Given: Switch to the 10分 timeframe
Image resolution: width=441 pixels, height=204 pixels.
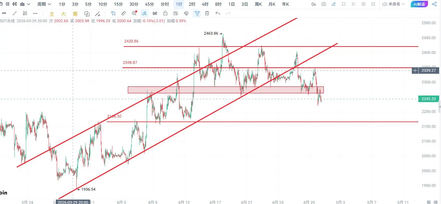Looking at the screenshot, I should pos(103,4).
